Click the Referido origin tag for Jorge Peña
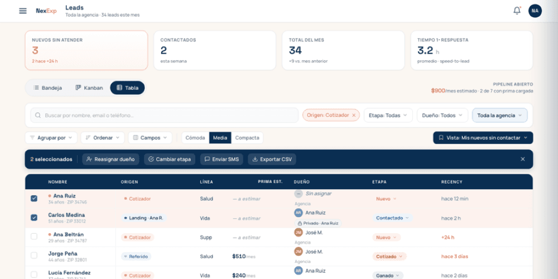 pos(136,256)
